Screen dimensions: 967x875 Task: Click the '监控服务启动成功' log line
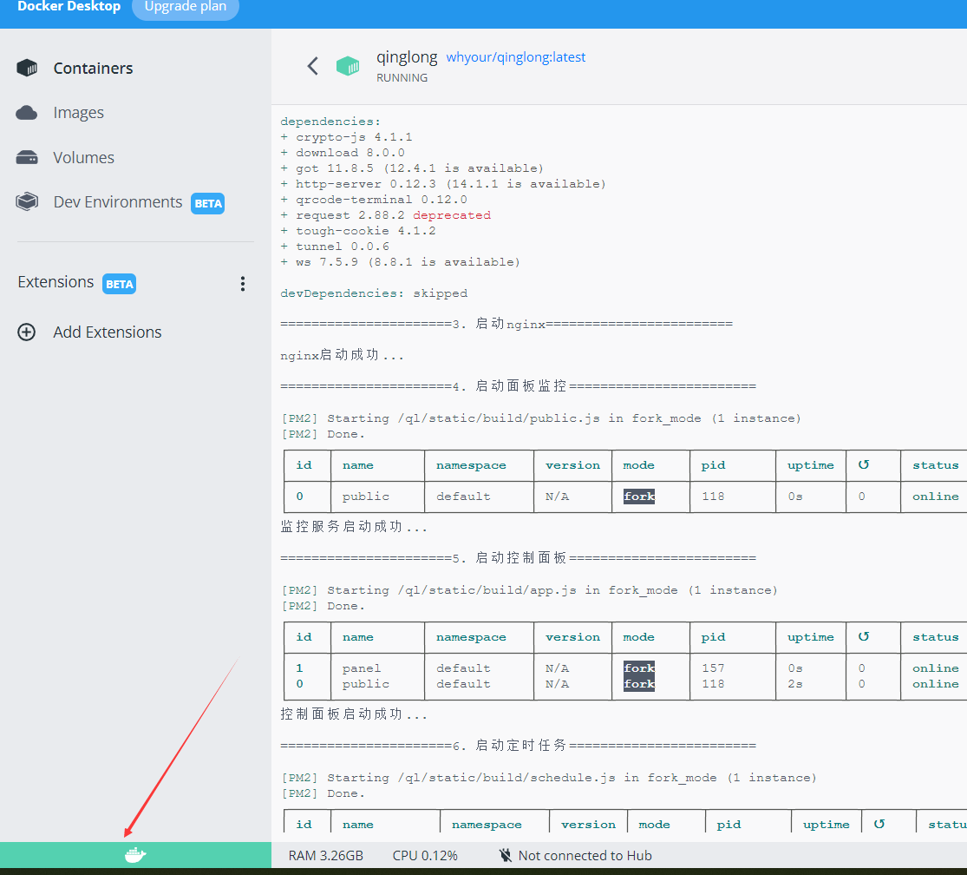(x=353, y=527)
